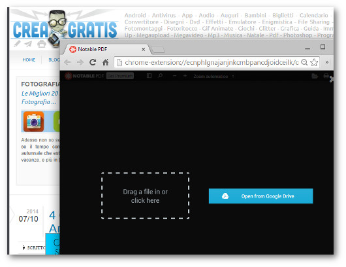Click the Fotomontaggi tag link
The width and height of the screenshot is (346, 267).
(144, 29)
